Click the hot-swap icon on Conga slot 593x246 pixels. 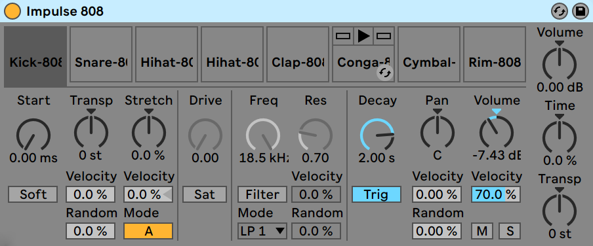pyautogui.click(x=384, y=73)
